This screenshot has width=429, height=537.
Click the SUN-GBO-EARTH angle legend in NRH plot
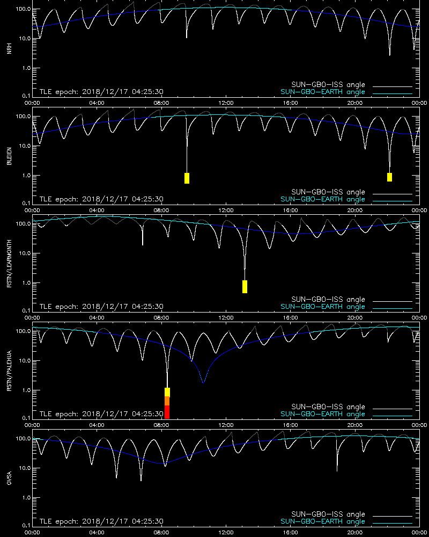pyautogui.click(x=323, y=92)
